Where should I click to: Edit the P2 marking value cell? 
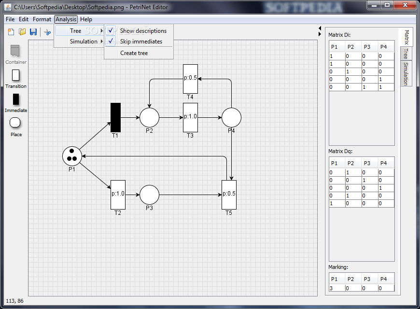(353, 288)
